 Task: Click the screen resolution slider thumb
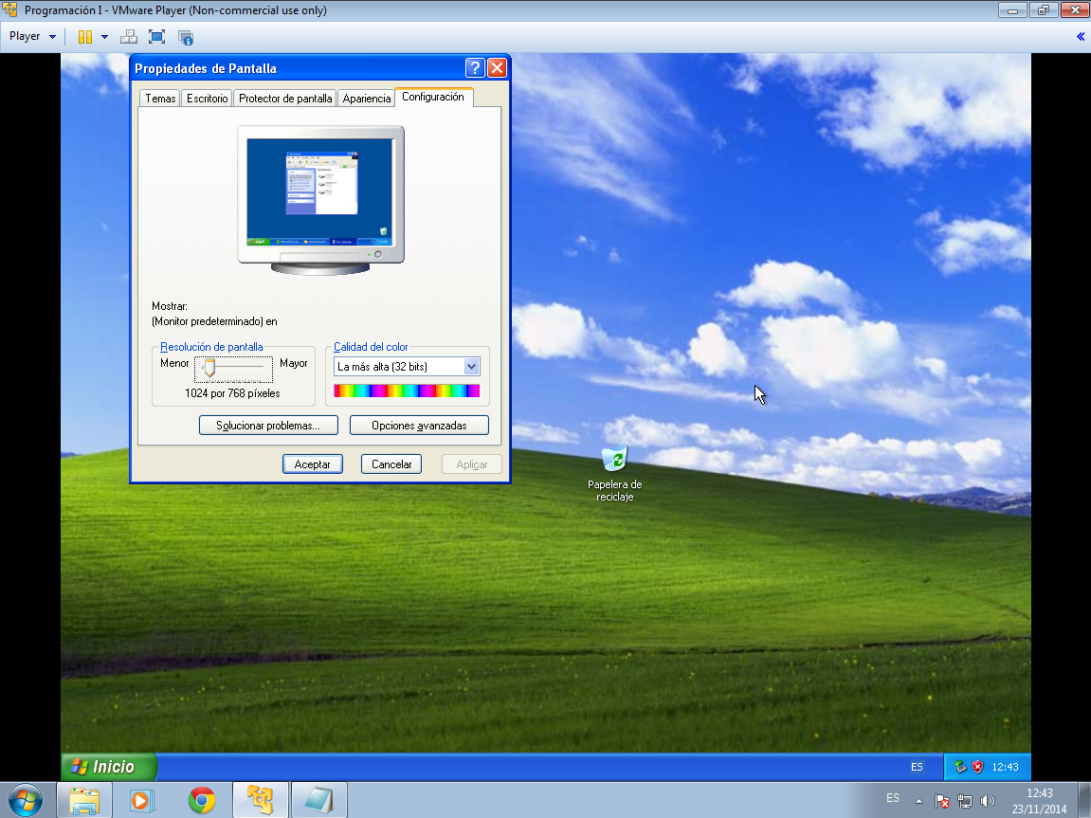209,367
